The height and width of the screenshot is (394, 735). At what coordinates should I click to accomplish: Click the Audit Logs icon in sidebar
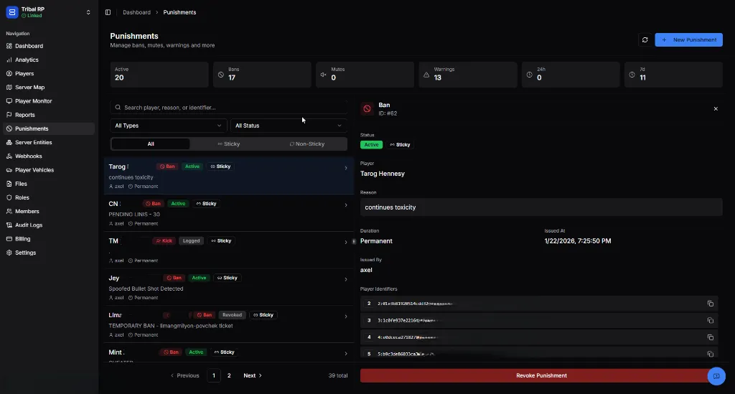point(9,225)
